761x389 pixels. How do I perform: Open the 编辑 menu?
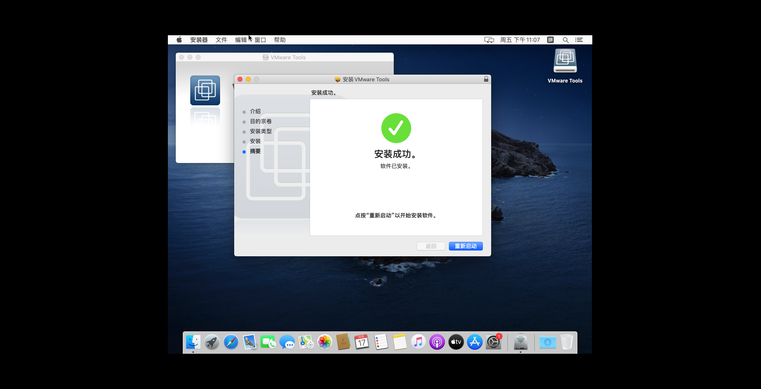(x=241, y=40)
